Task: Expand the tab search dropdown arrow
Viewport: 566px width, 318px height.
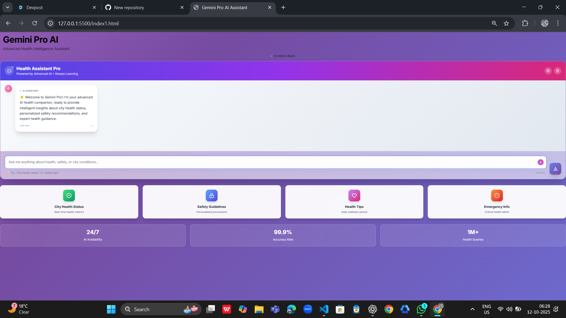Action: (8, 7)
